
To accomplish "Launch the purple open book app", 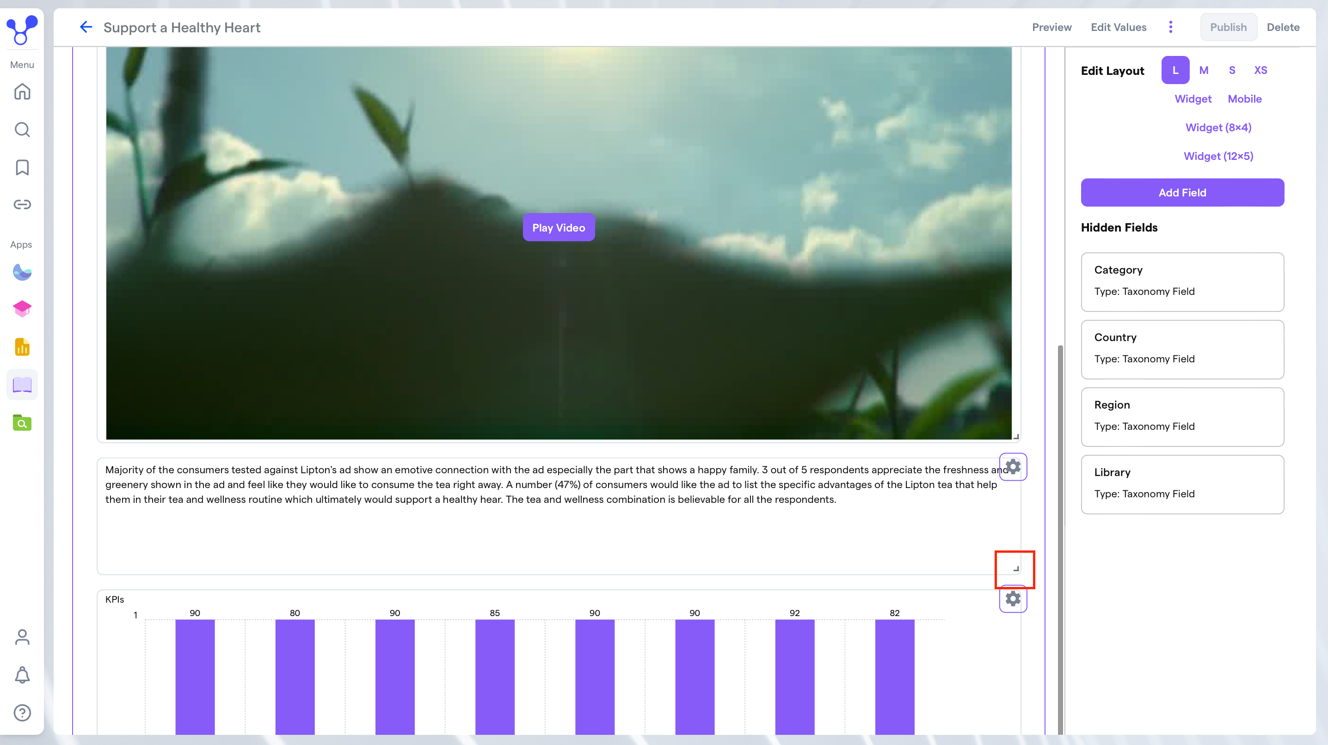I will tap(22, 385).
